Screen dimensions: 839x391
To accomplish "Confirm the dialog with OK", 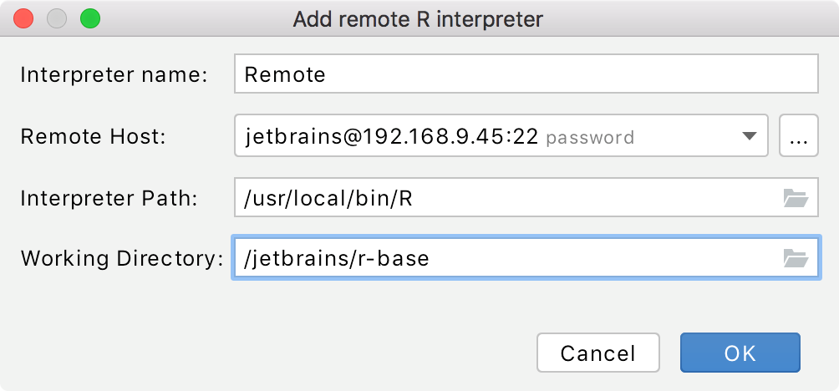I will click(x=740, y=353).
